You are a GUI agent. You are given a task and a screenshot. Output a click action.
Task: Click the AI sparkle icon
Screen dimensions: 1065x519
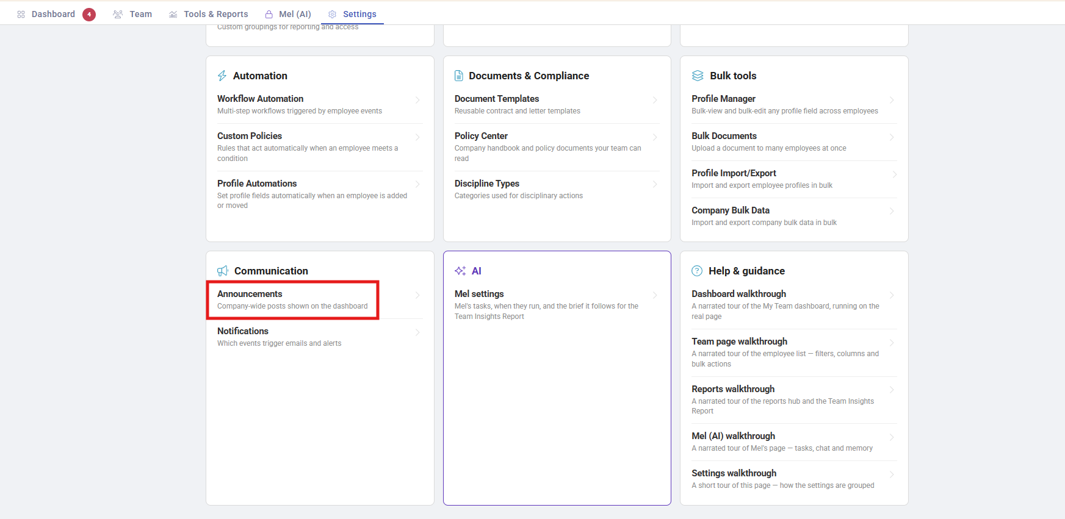point(460,271)
